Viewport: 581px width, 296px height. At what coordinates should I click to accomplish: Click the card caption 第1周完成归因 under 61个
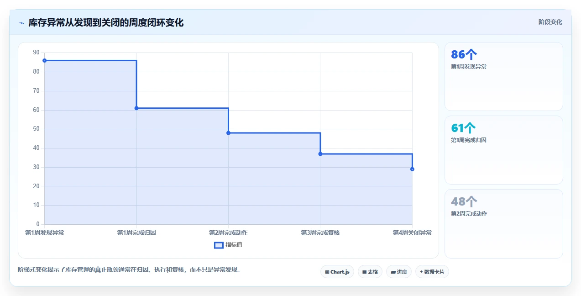coord(469,140)
